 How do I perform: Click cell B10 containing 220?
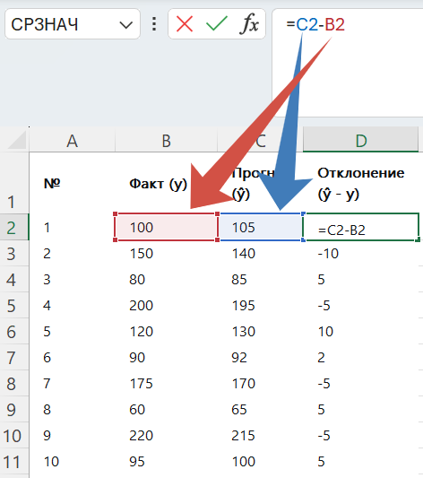167,435
